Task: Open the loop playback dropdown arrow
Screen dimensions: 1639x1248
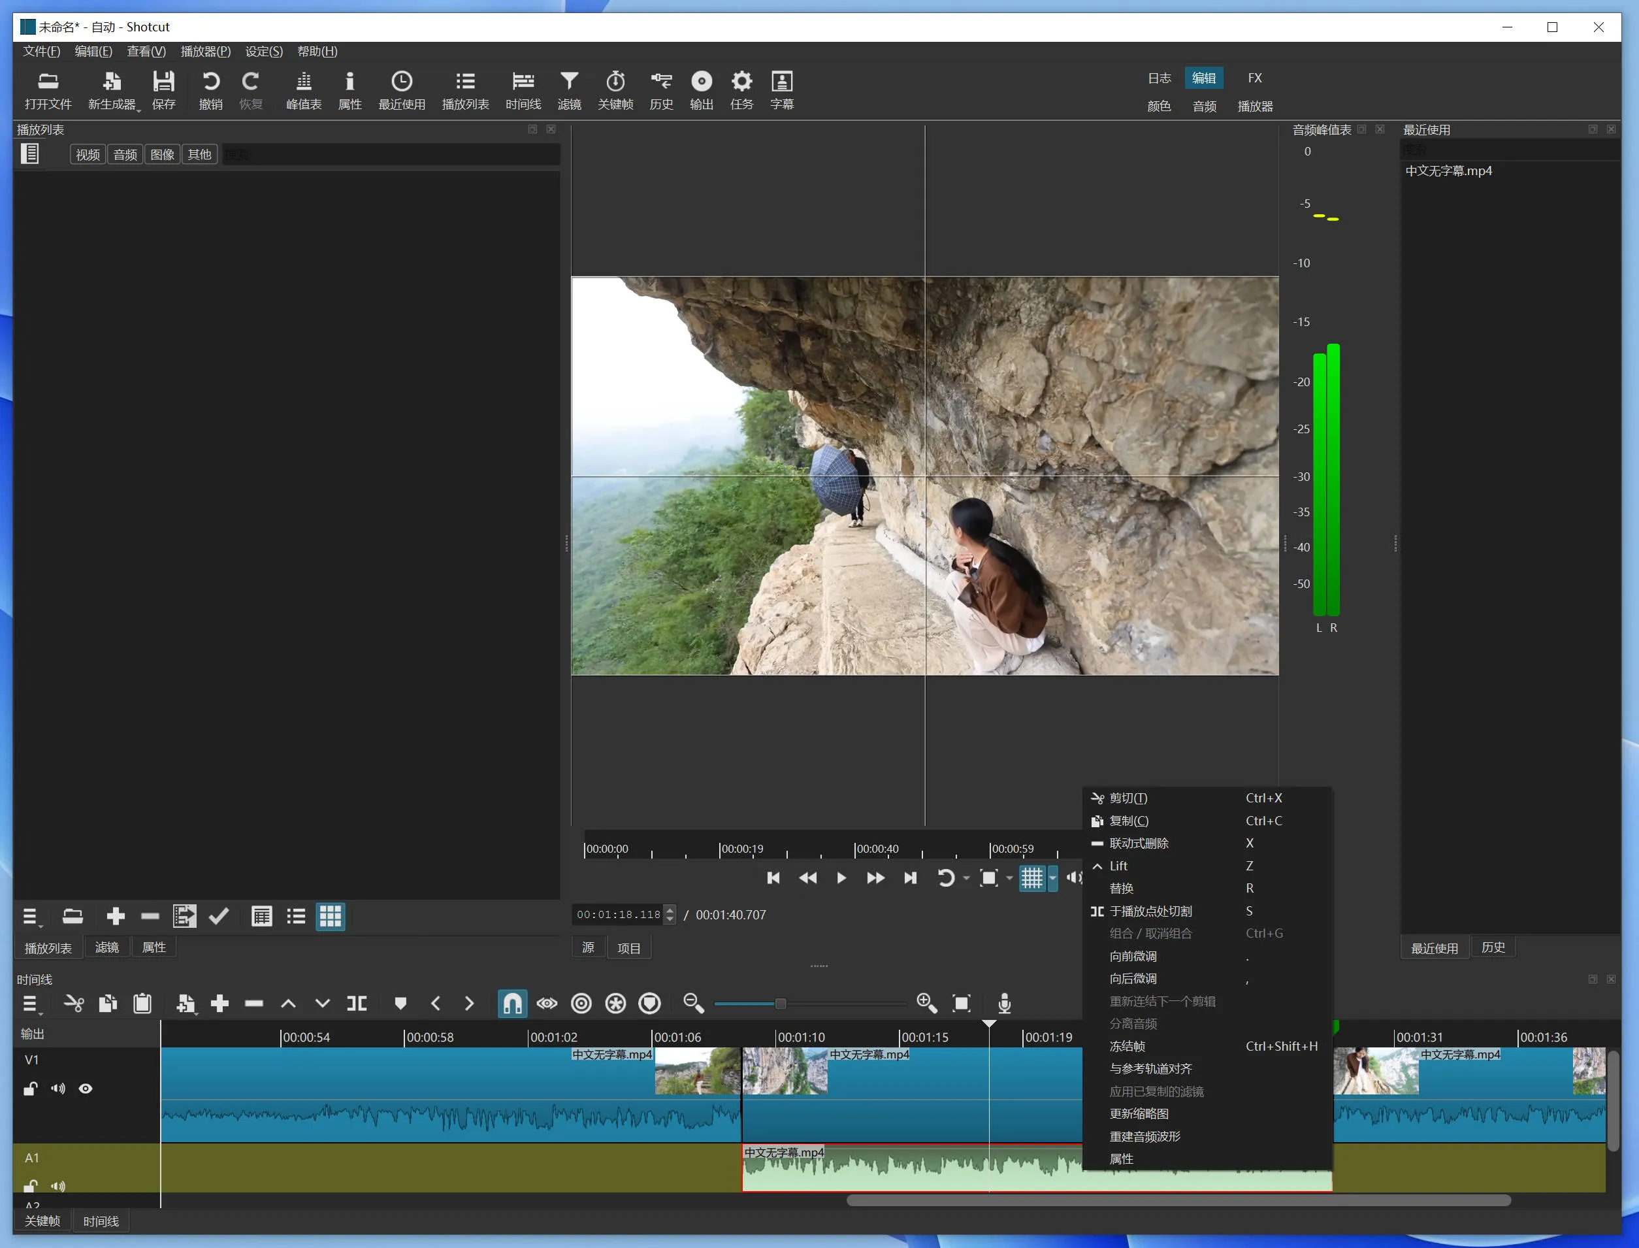Action: tap(966, 878)
